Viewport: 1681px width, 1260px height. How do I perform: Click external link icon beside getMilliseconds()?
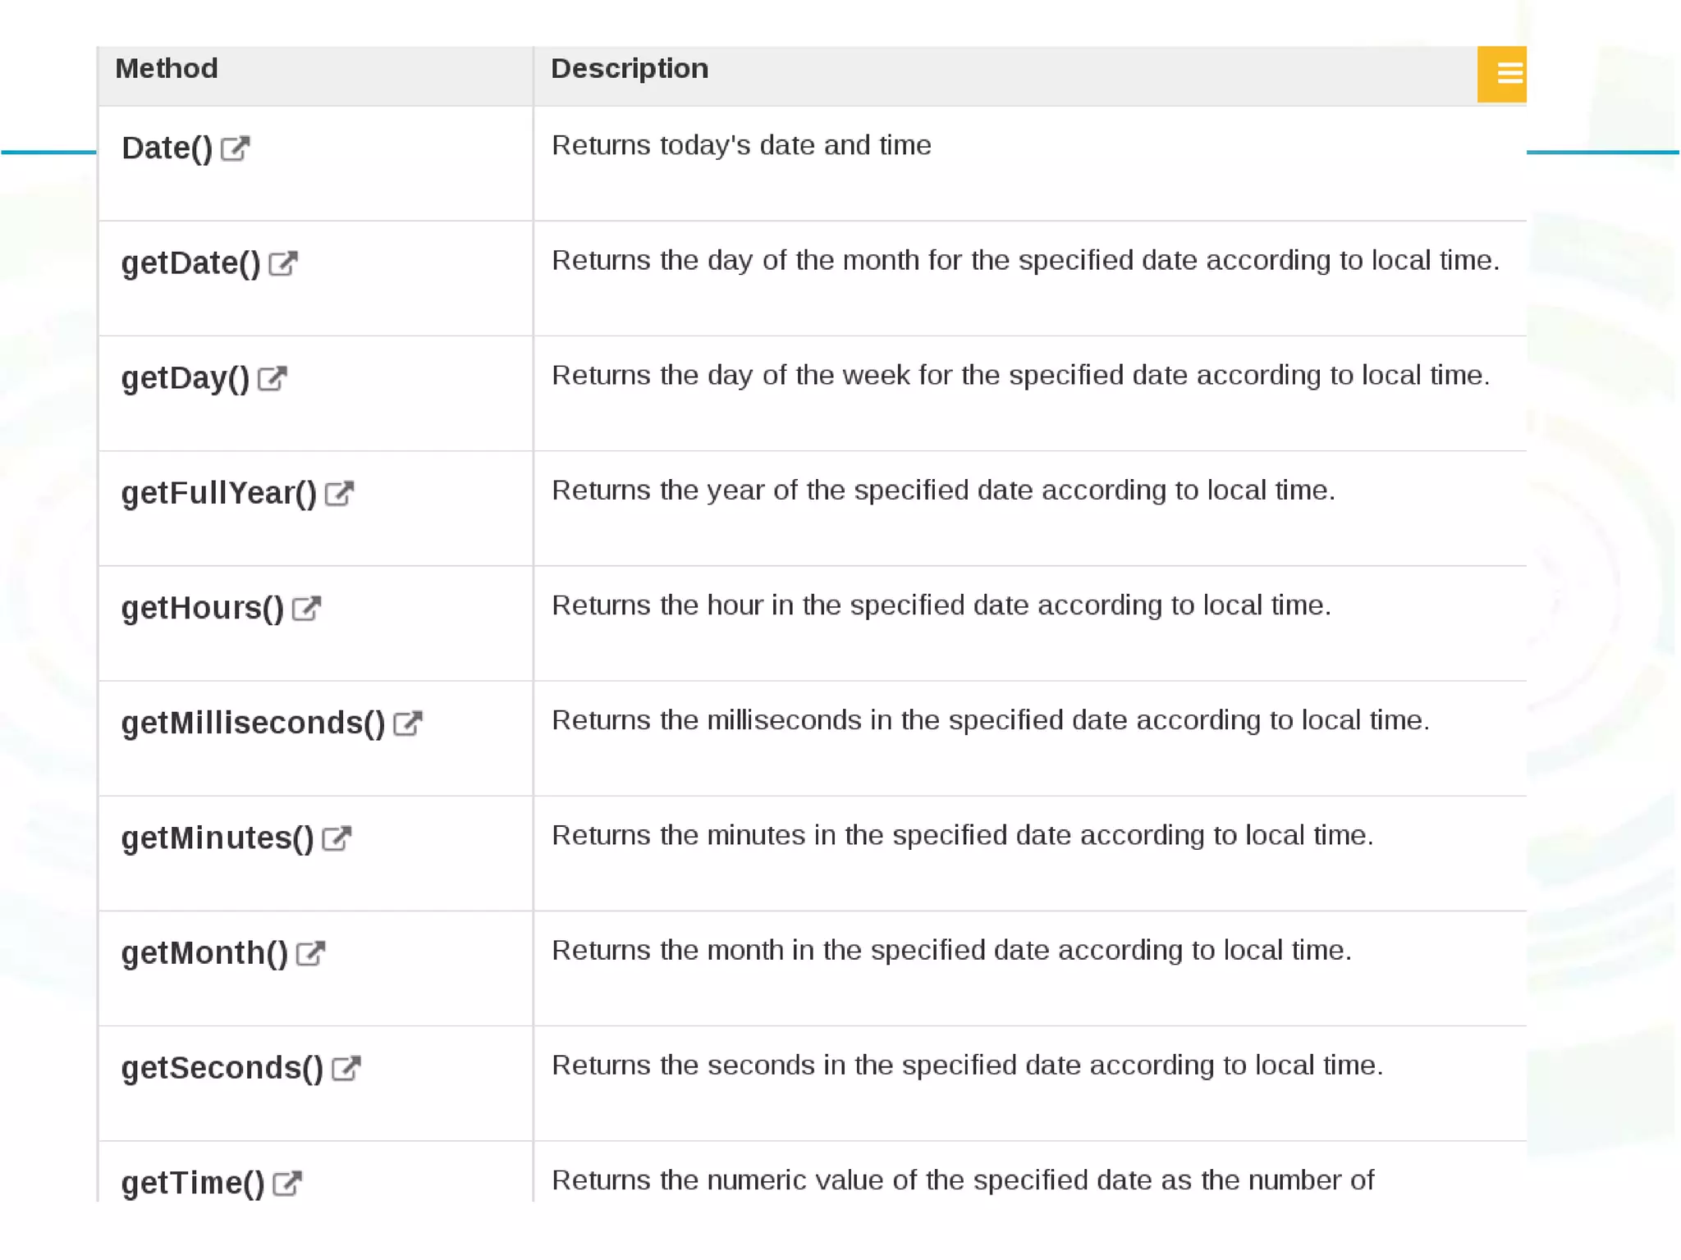(x=407, y=723)
